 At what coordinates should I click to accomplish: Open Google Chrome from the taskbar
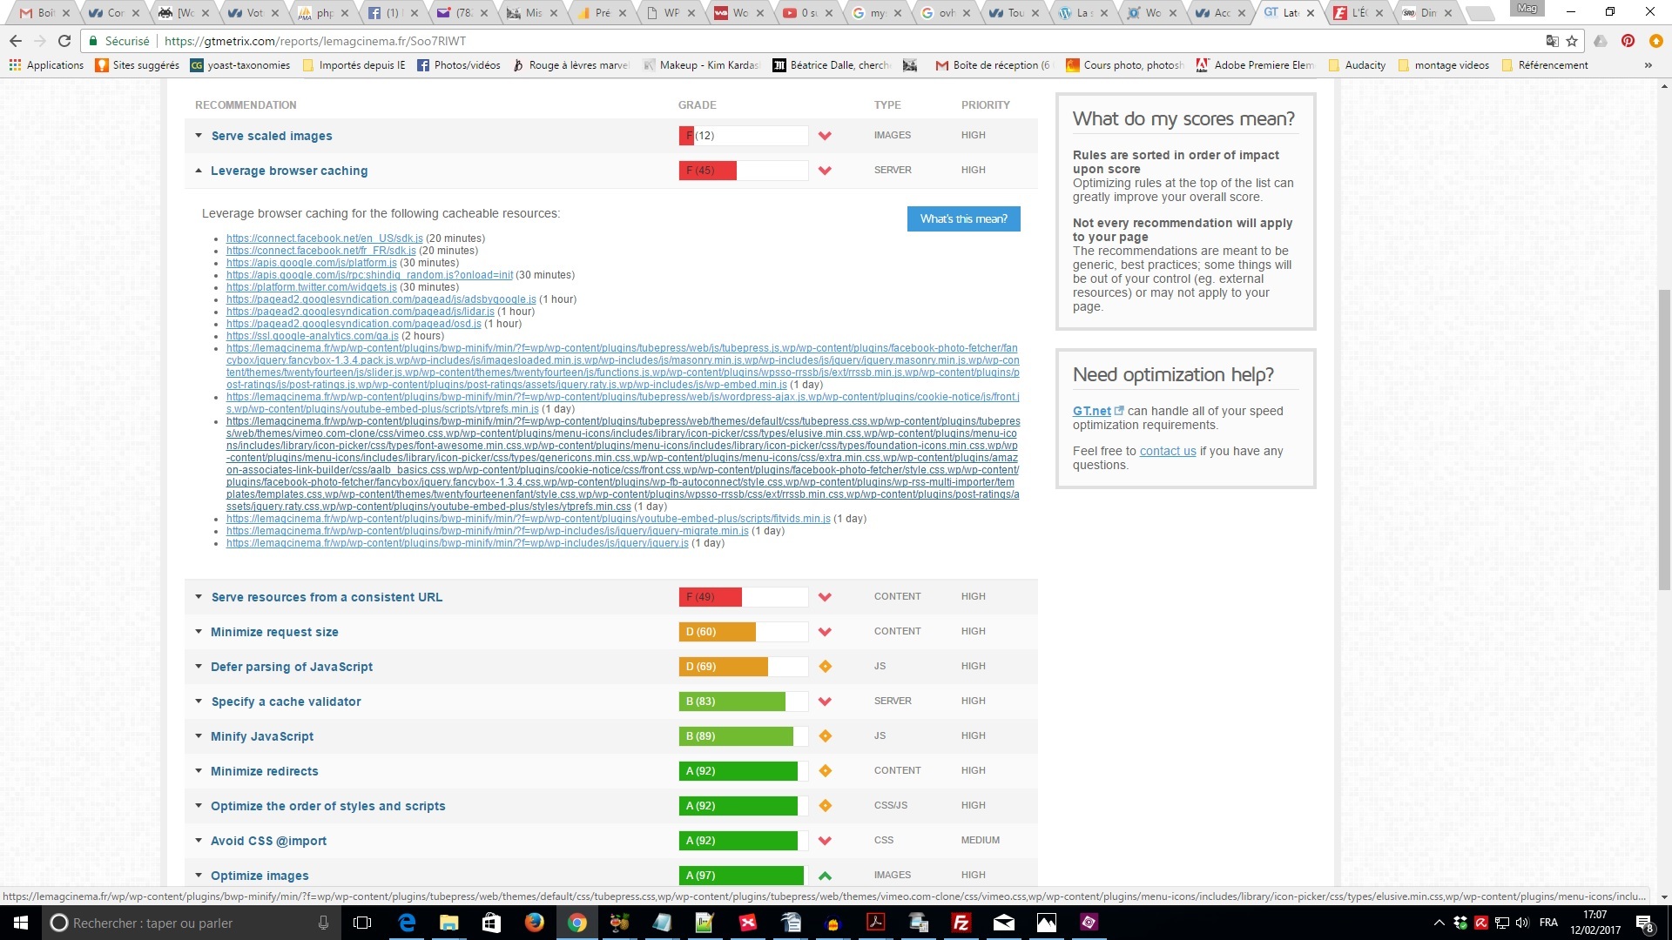[576, 923]
